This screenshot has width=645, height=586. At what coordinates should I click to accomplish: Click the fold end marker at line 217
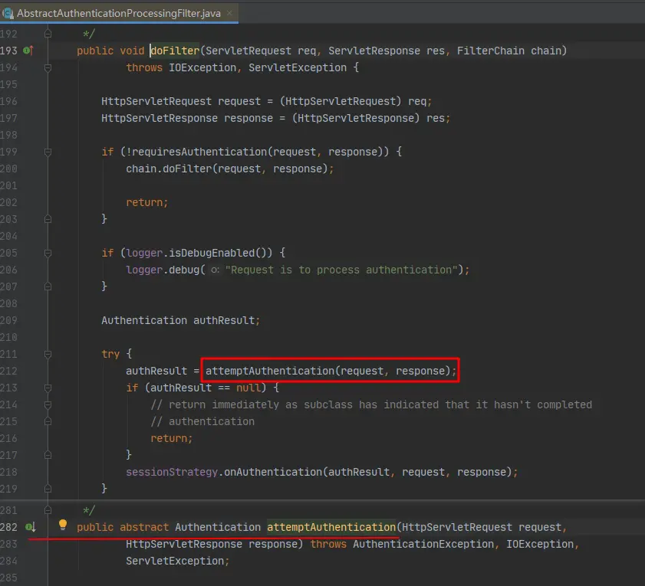48,455
